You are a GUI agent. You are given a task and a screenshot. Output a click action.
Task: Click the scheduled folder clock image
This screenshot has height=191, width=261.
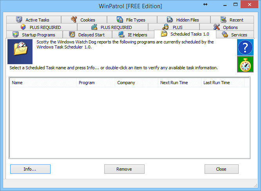tap(20, 52)
